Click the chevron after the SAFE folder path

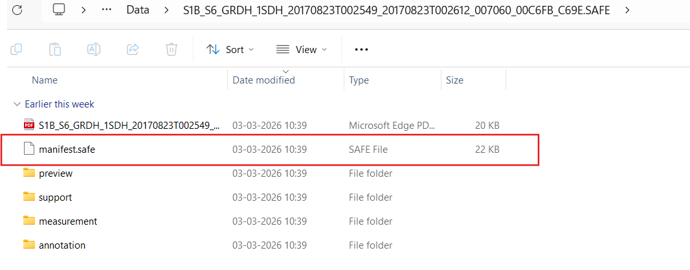coord(627,10)
